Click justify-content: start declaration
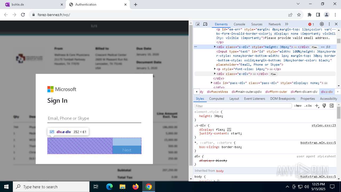 221,133
